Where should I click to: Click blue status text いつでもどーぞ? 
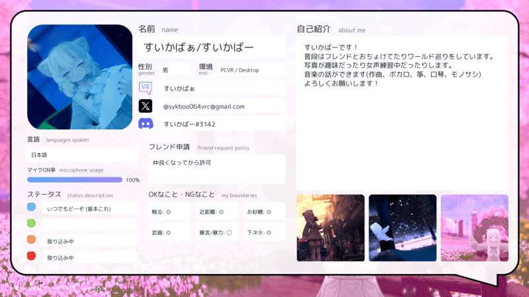[79, 209]
